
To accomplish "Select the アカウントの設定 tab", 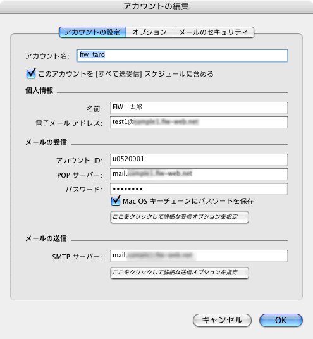I will coord(92,32).
